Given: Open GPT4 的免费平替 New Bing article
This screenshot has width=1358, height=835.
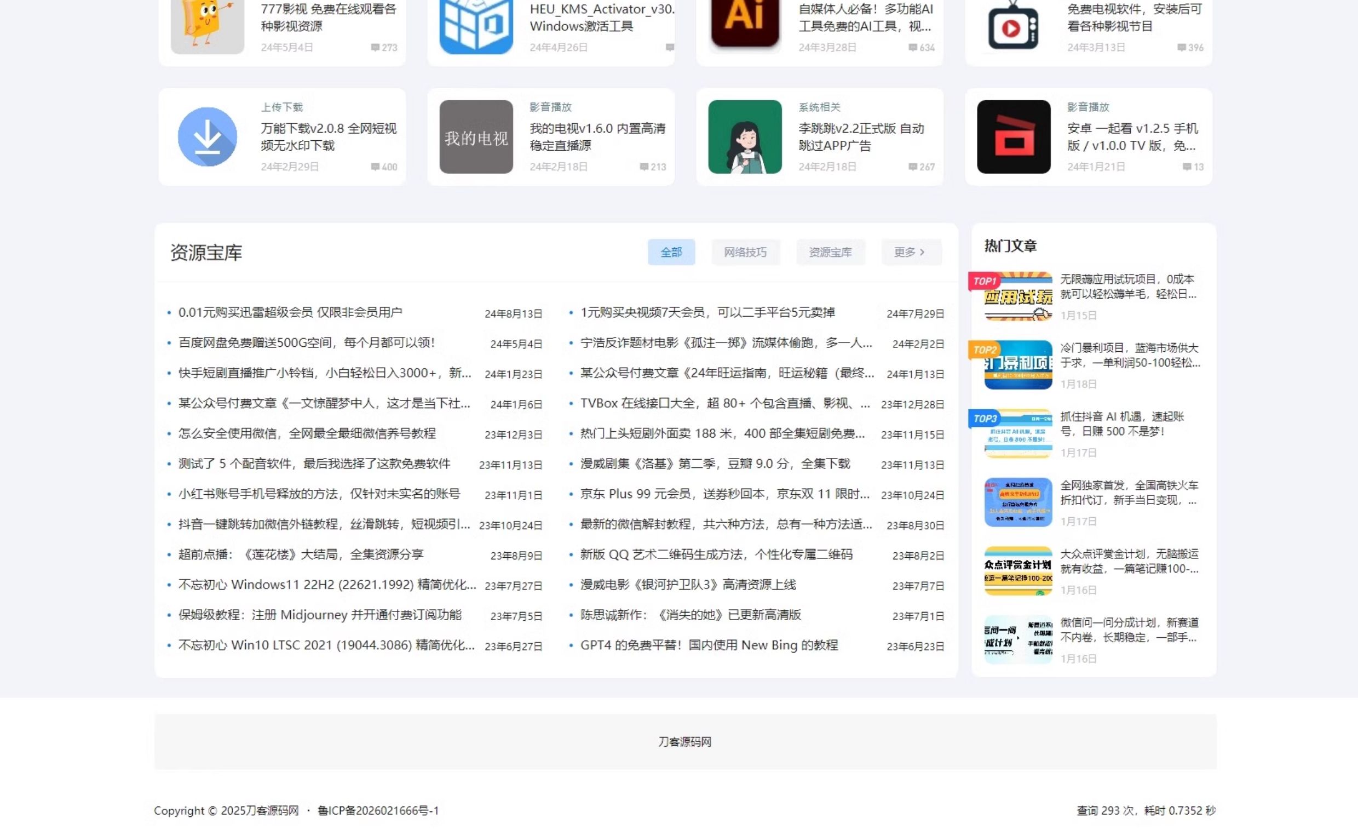Looking at the screenshot, I should point(709,645).
